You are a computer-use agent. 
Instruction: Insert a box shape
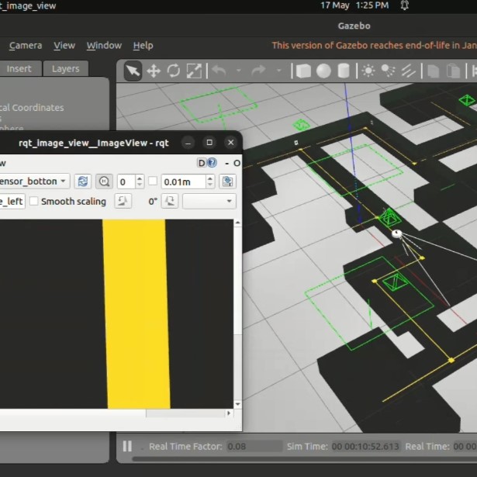point(303,71)
